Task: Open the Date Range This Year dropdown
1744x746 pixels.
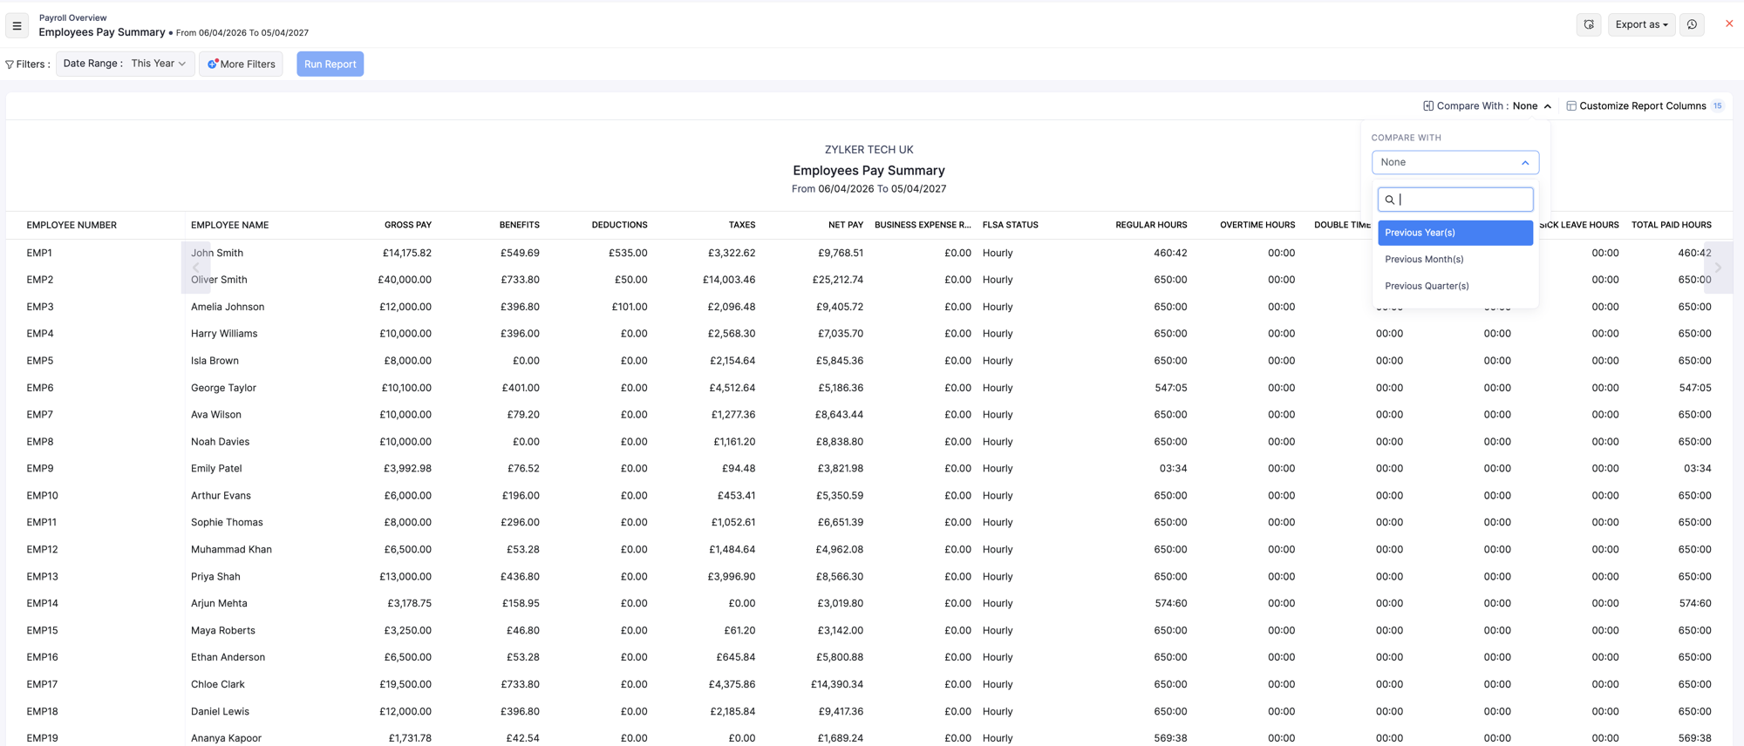Action: coord(125,64)
